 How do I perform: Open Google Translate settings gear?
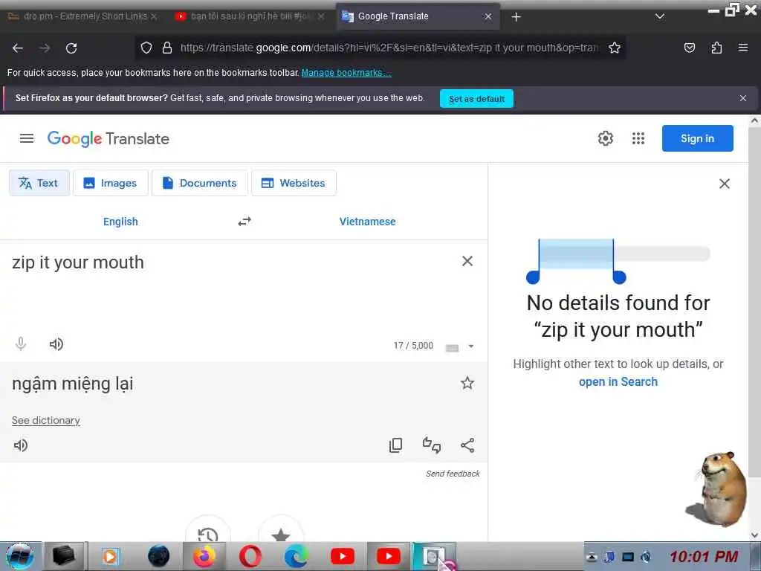[605, 138]
